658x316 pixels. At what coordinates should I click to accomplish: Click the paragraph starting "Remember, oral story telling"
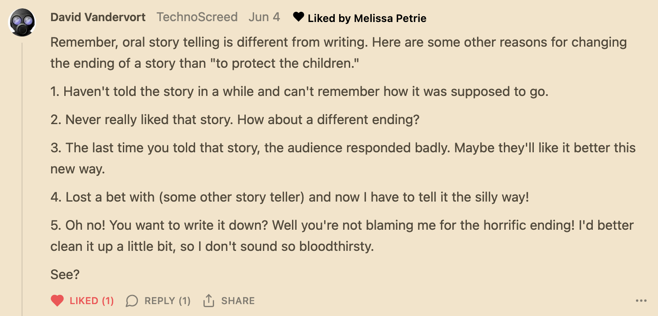pos(339,53)
